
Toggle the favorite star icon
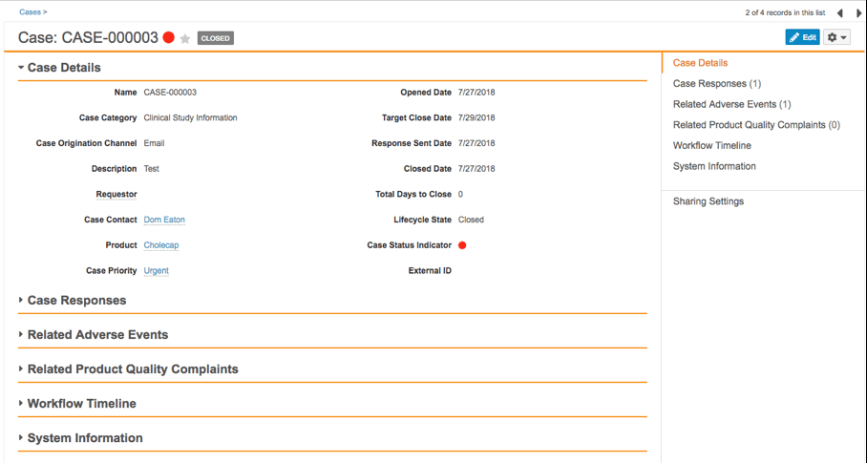tap(185, 38)
